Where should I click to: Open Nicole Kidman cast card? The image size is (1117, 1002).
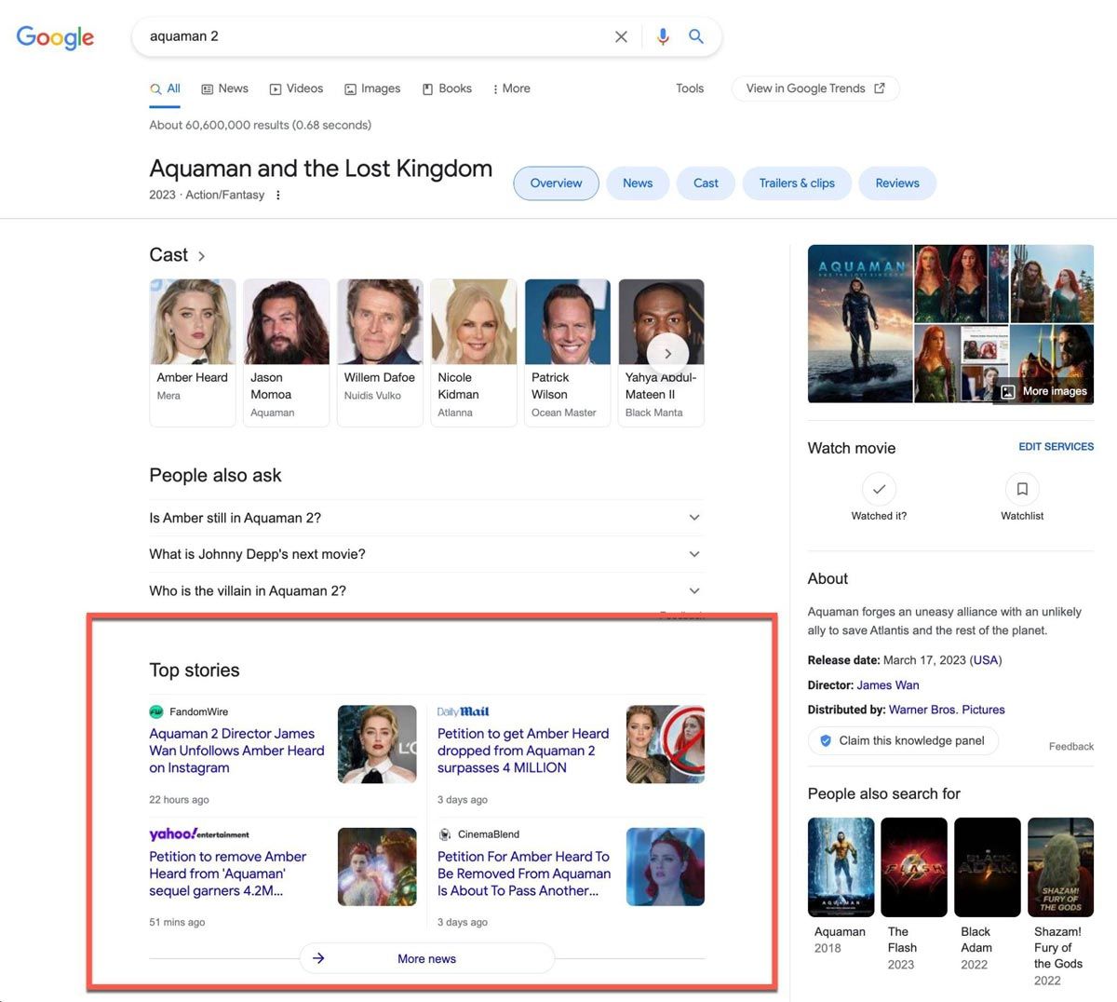tap(474, 352)
